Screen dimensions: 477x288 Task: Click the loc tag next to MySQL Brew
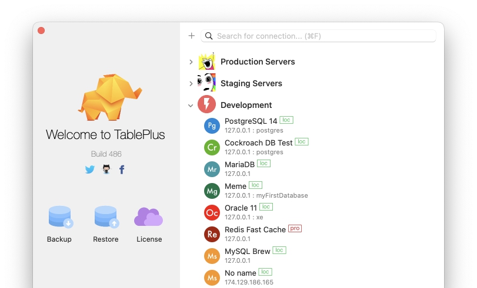pos(279,250)
